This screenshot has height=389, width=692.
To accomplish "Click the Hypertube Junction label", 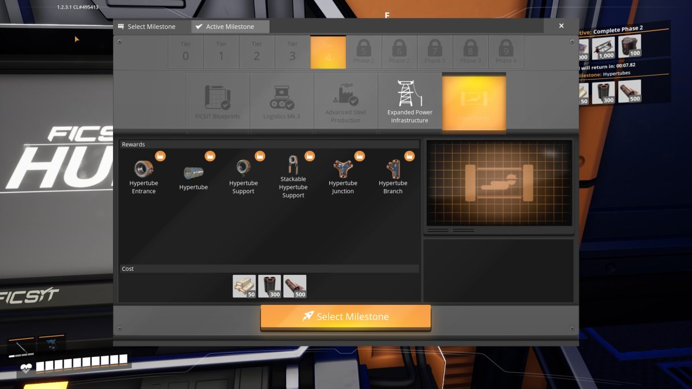I will pos(343,187).
